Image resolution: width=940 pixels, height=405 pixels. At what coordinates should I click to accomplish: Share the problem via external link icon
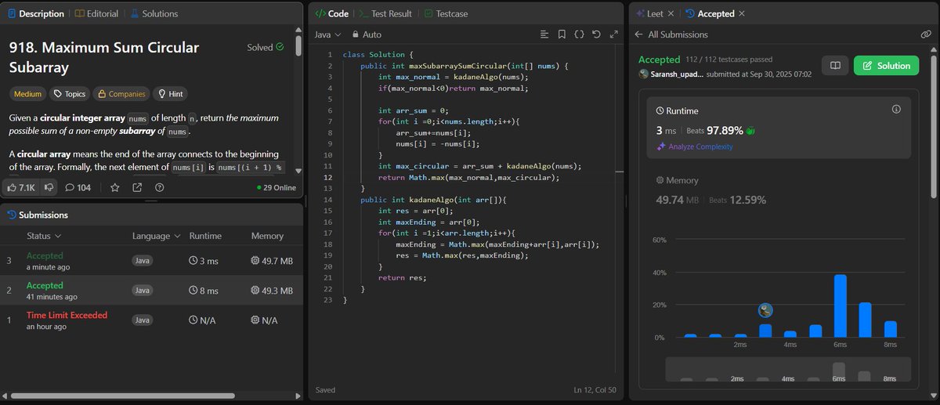(x=137, y=187)
